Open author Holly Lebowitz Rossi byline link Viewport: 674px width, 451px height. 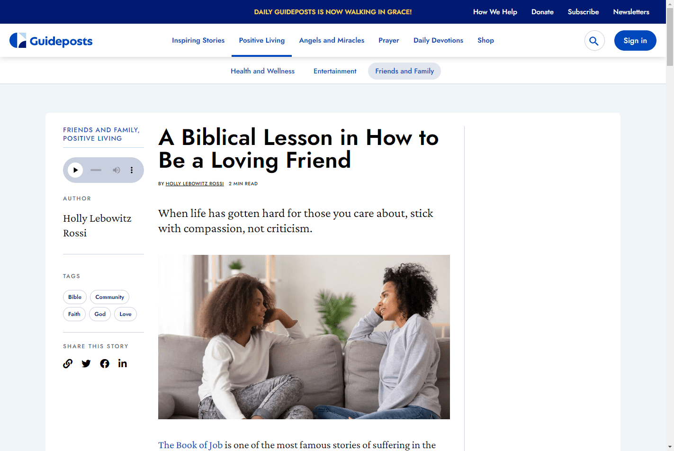pyautogui.click(x=195, y=184)
